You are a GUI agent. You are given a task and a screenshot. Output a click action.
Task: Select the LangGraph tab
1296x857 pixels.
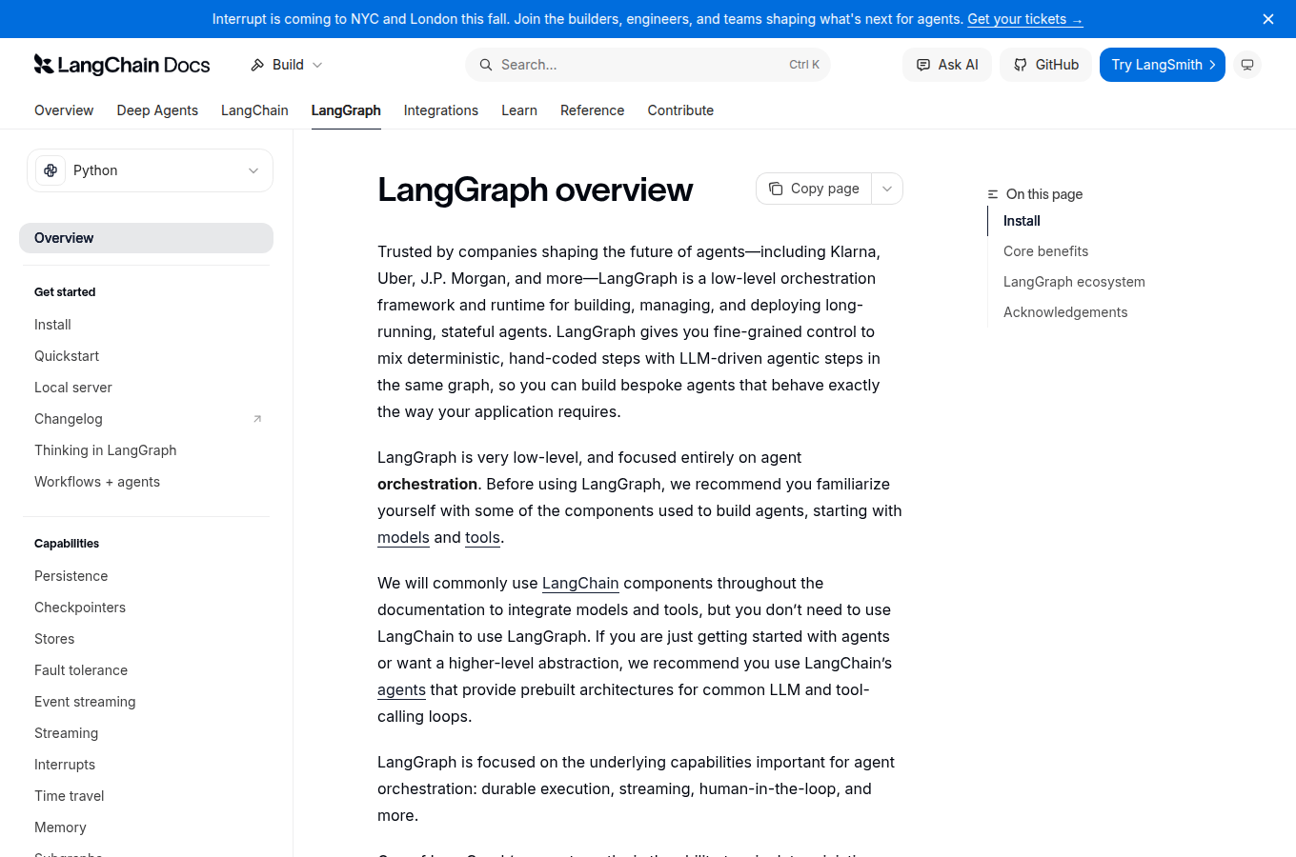click(x=346, y=110)
